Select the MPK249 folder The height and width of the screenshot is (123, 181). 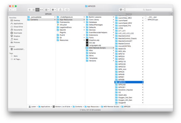tap(129, 85)
